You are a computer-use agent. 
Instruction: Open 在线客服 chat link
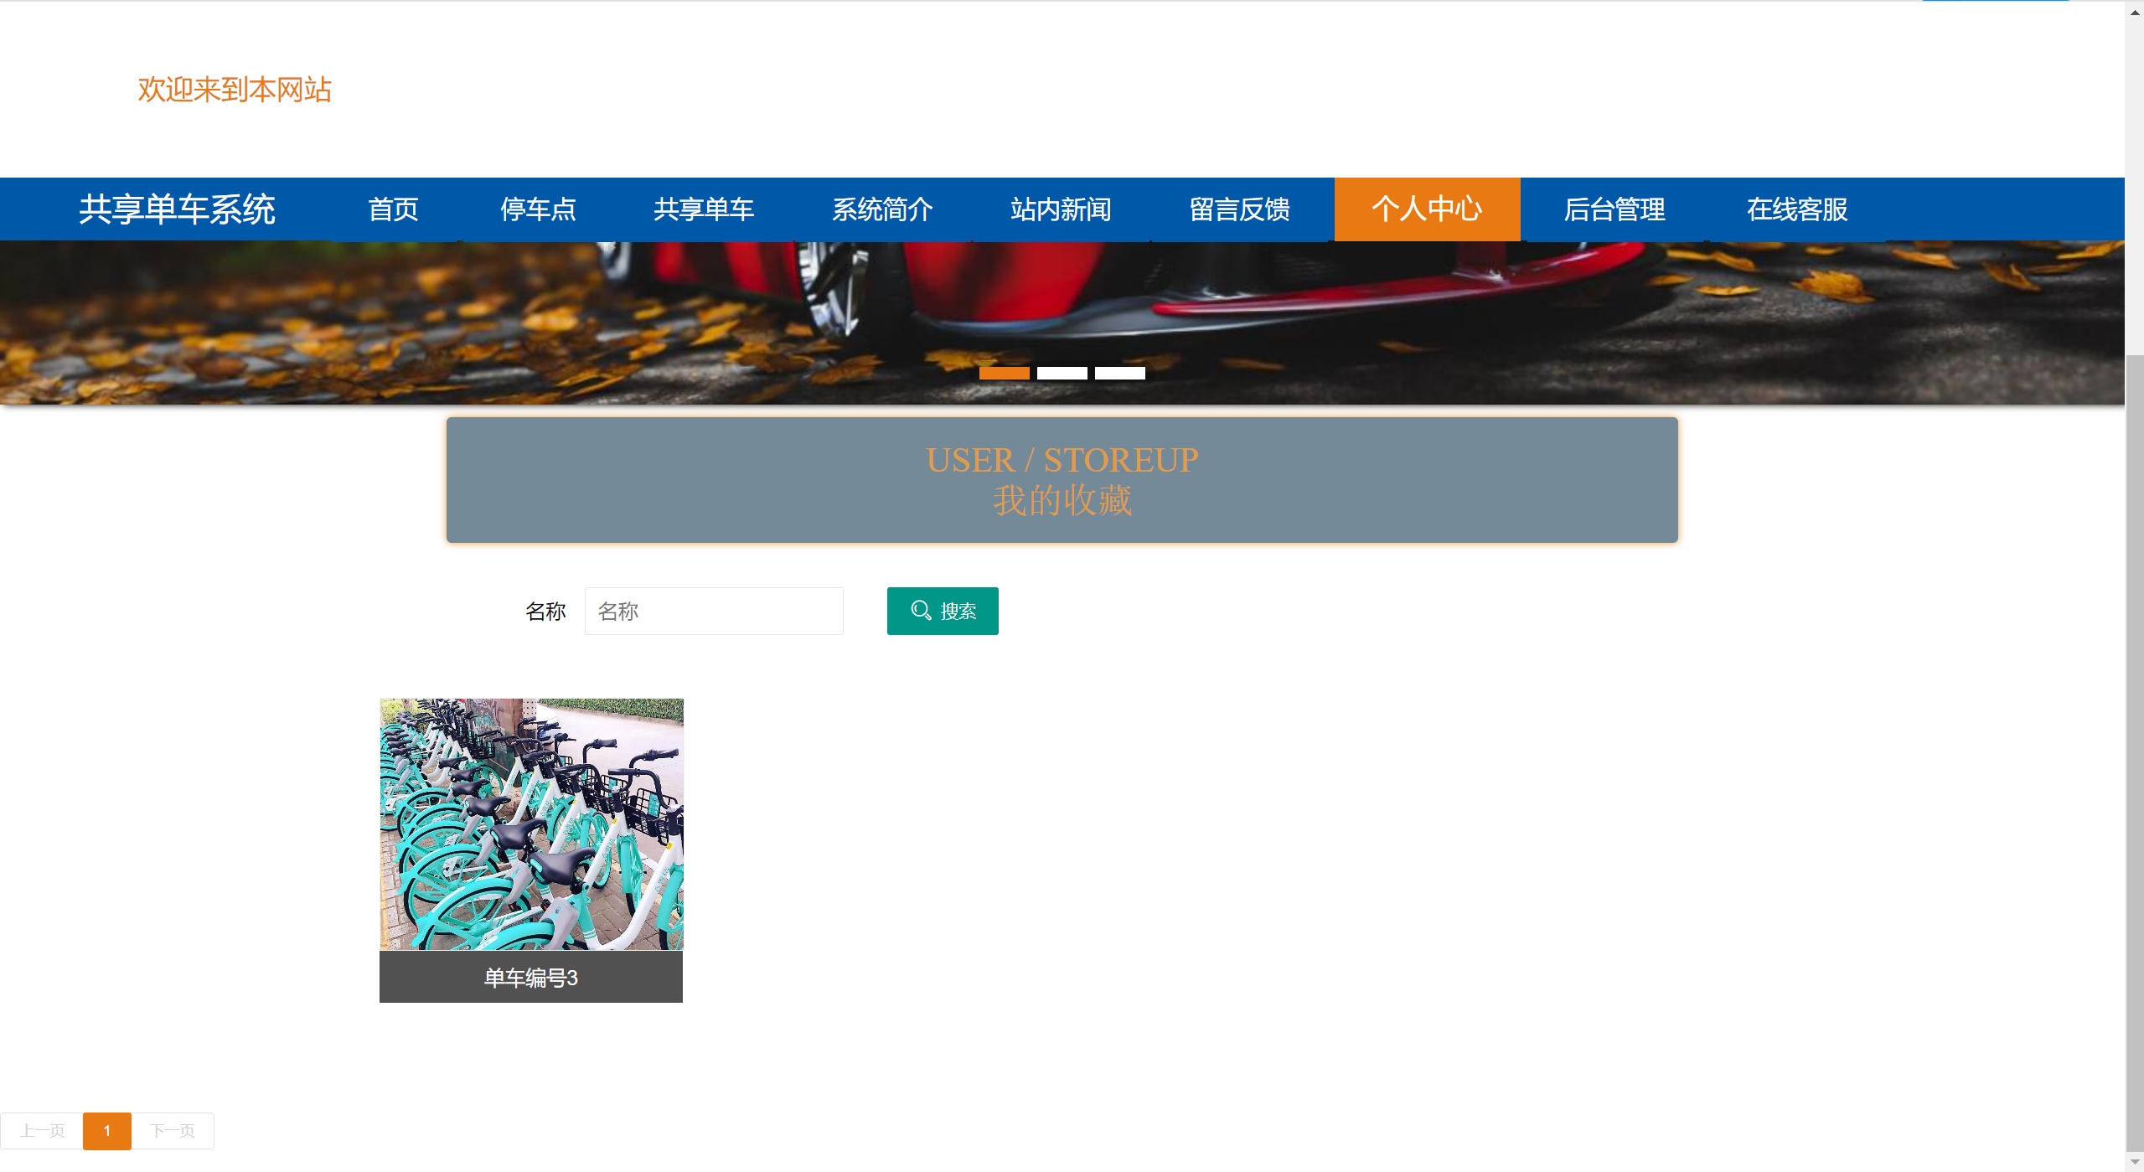point(1797,209)
